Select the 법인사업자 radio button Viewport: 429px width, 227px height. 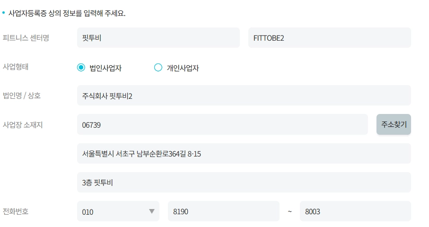81,68
